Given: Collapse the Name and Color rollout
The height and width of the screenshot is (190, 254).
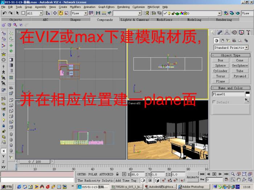Looking at the screenshot, I should click(231, 88).
